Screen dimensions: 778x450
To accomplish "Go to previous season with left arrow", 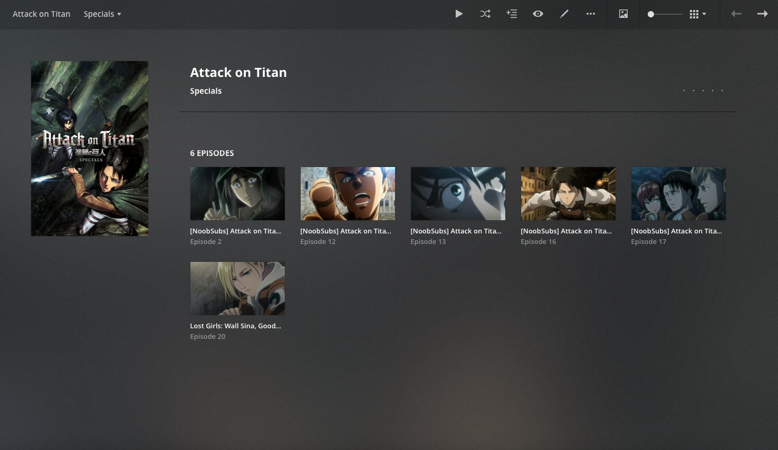I will (x=736, y=14).
